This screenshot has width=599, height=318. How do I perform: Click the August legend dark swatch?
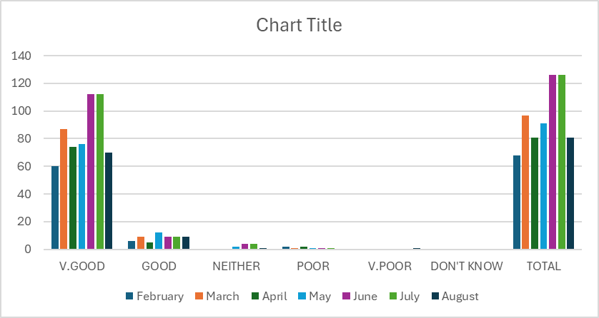pyautogui.click(x=435, y=297)
